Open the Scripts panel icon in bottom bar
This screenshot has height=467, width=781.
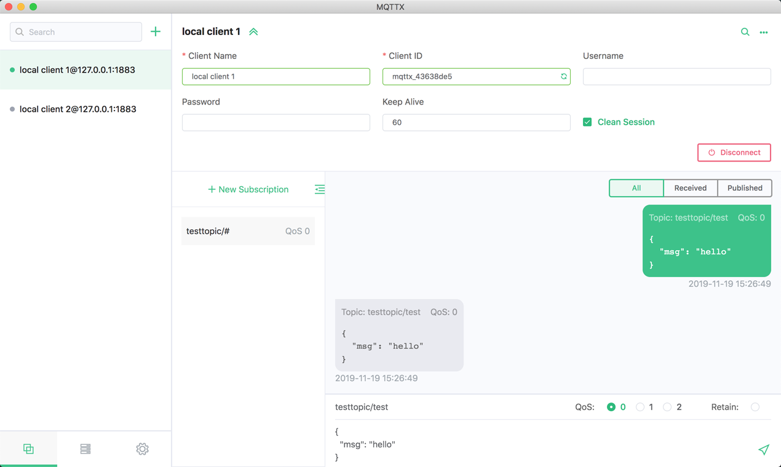85,449
